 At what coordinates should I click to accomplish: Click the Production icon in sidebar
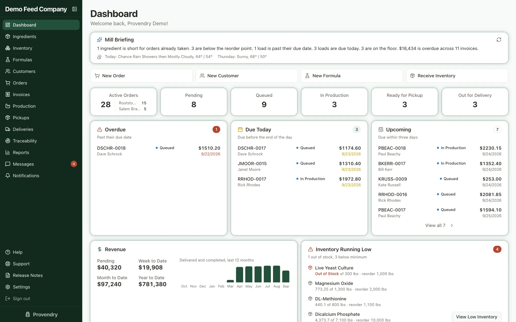[x=8, y=106]
